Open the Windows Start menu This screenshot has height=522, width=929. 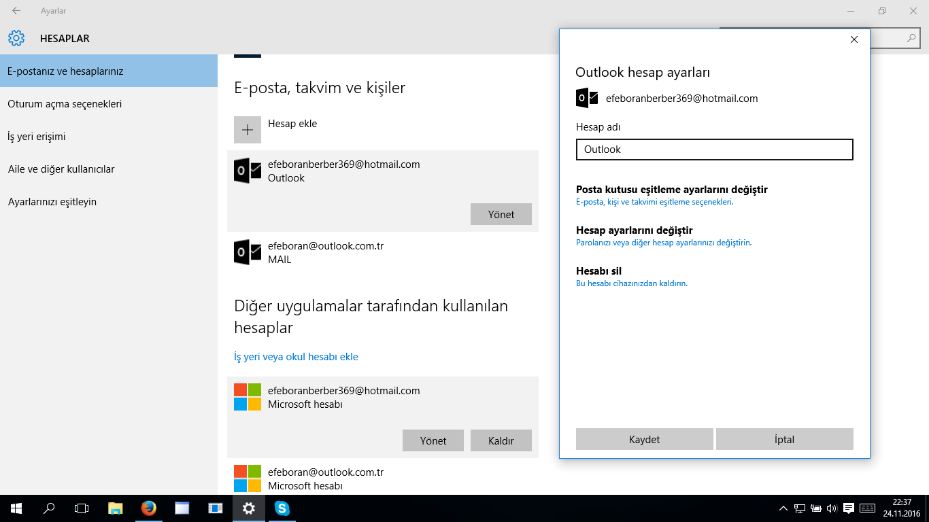15,508
